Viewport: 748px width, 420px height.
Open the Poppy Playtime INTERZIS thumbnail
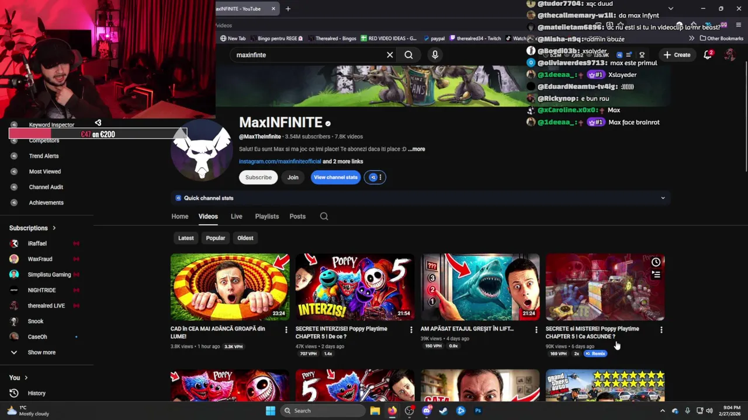coord(355,286)
